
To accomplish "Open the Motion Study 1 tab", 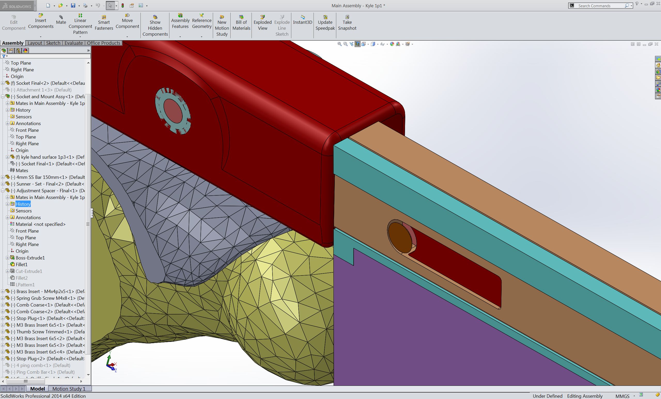I will 69,389.
